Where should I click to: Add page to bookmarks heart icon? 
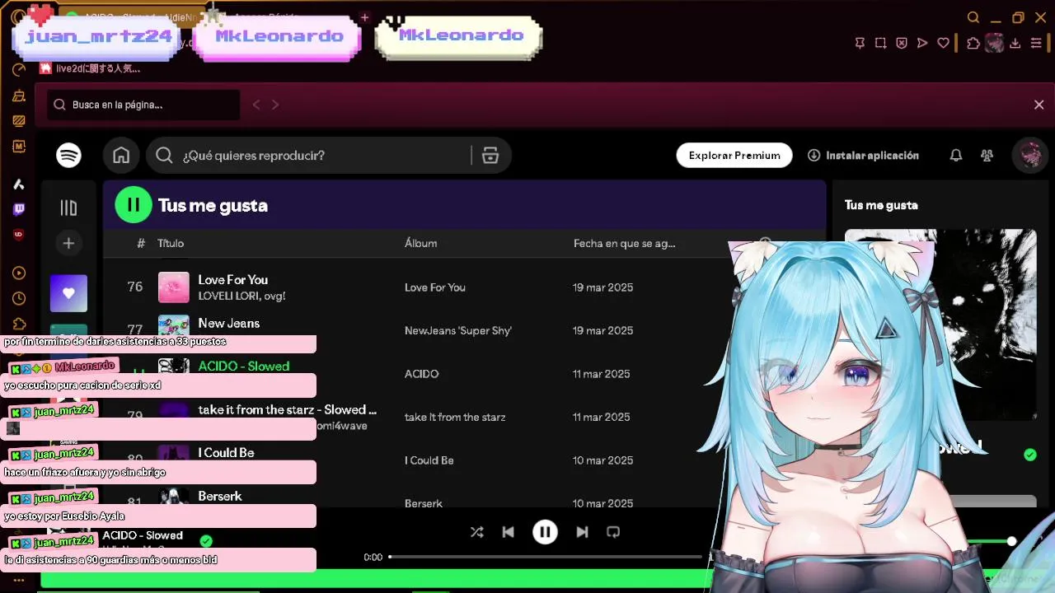(943, 43)
